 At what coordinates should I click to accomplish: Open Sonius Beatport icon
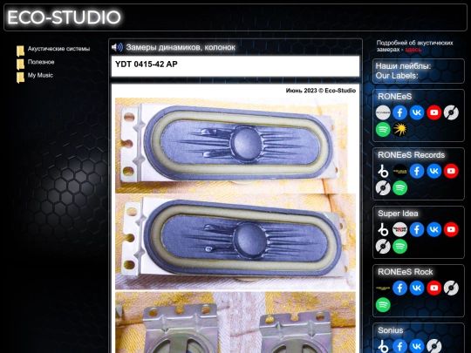[x=383, y=346]
